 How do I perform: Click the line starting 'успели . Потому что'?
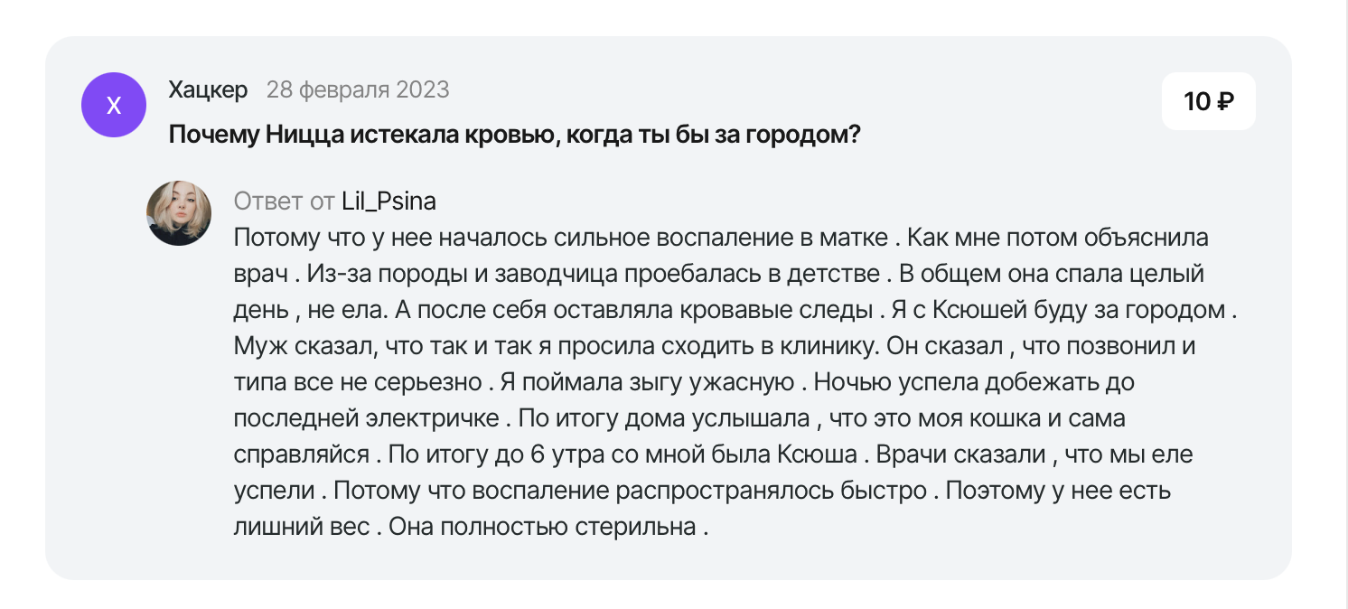pyautogui.click(x=702, y=491)
